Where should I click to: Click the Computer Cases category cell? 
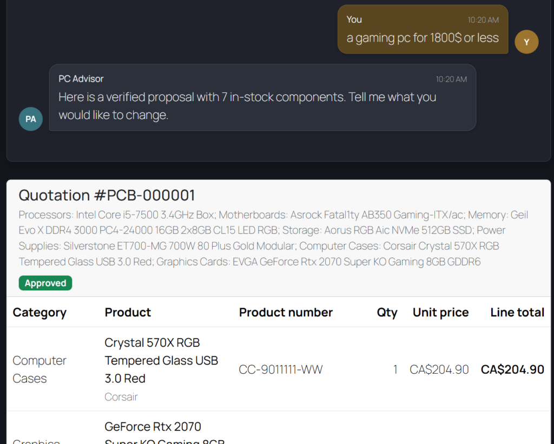[x=39, y=369]
